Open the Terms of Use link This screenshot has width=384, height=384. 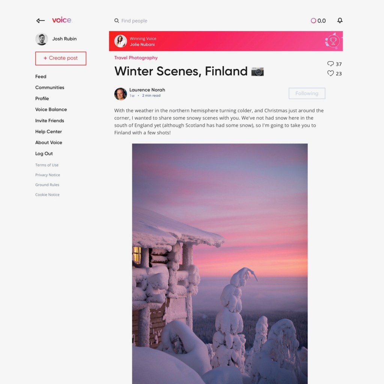[x=47, y=165]
